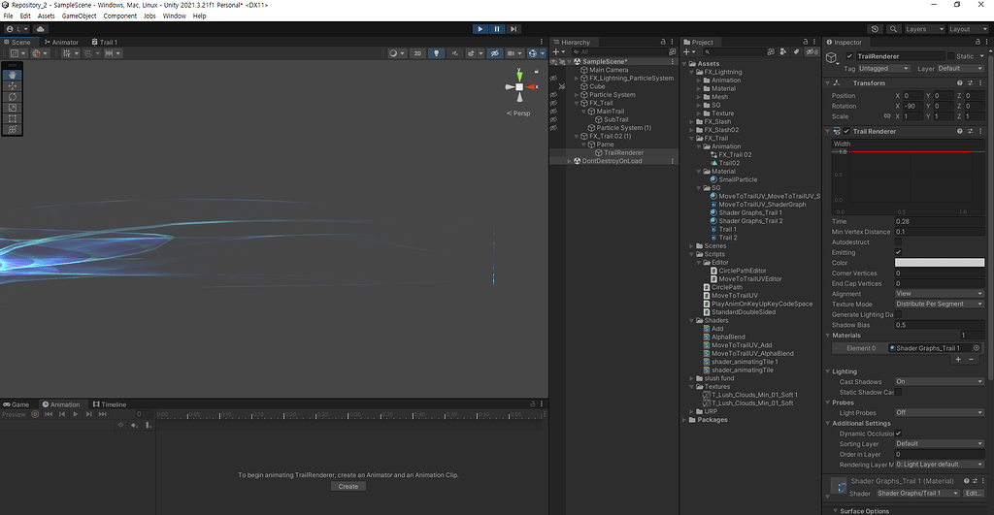Select MoveToTrailUV_ShaderGraph asset

point(763,205)
